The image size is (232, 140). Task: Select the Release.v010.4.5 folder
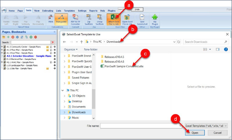point(113,57)
